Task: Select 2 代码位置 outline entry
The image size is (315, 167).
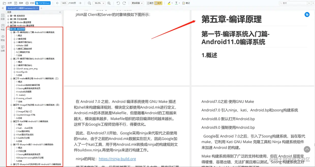Action: (x=21, y=151)
